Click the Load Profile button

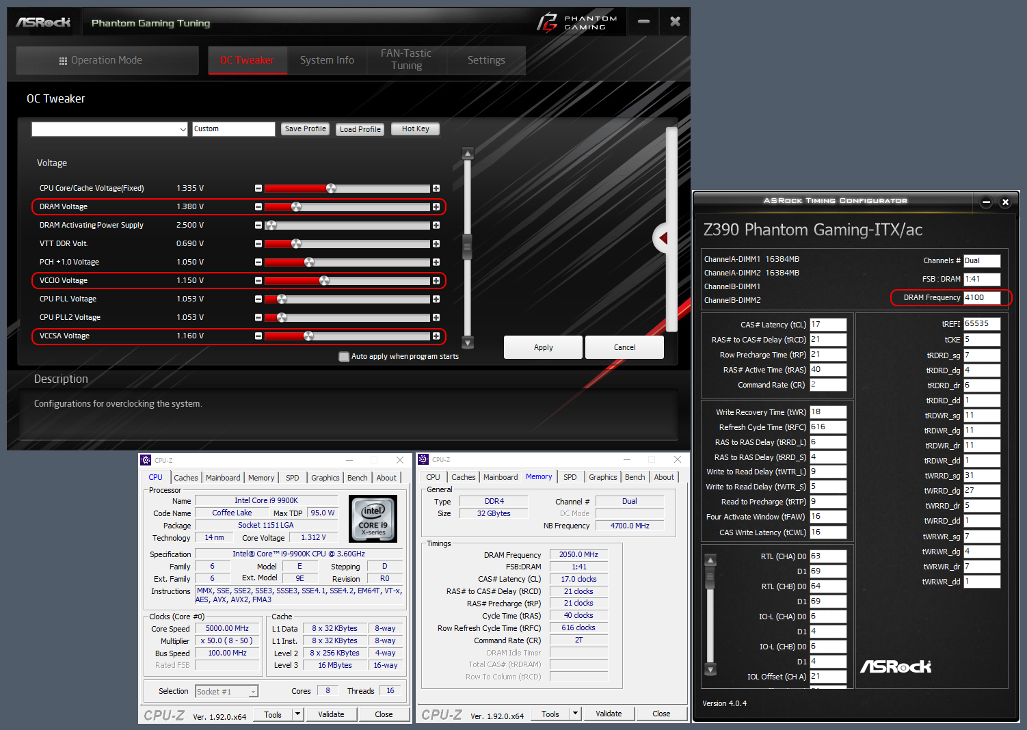[360, 129]
